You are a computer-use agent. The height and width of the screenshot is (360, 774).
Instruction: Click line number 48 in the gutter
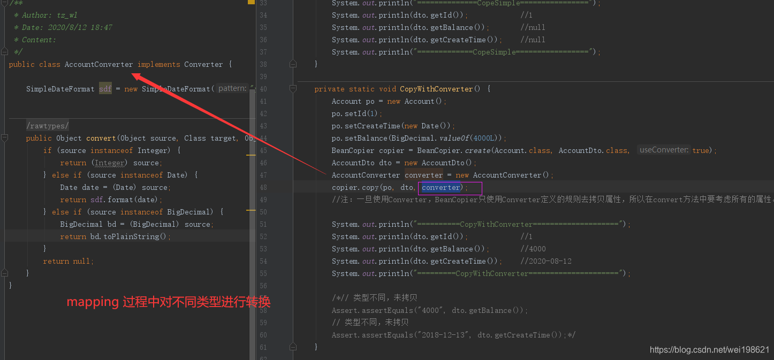click(263, 187)
